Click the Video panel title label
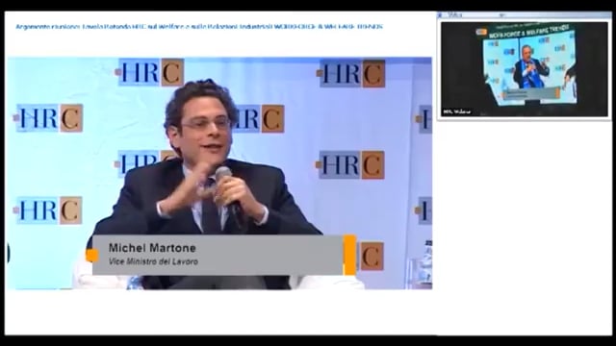Viewport: 616px width, 346px height. (455, 15)
